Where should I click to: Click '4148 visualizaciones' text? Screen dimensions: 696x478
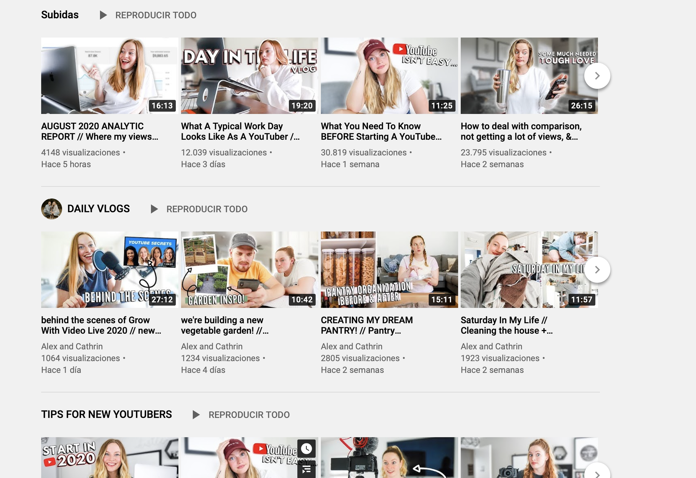(x=81, y=152)
